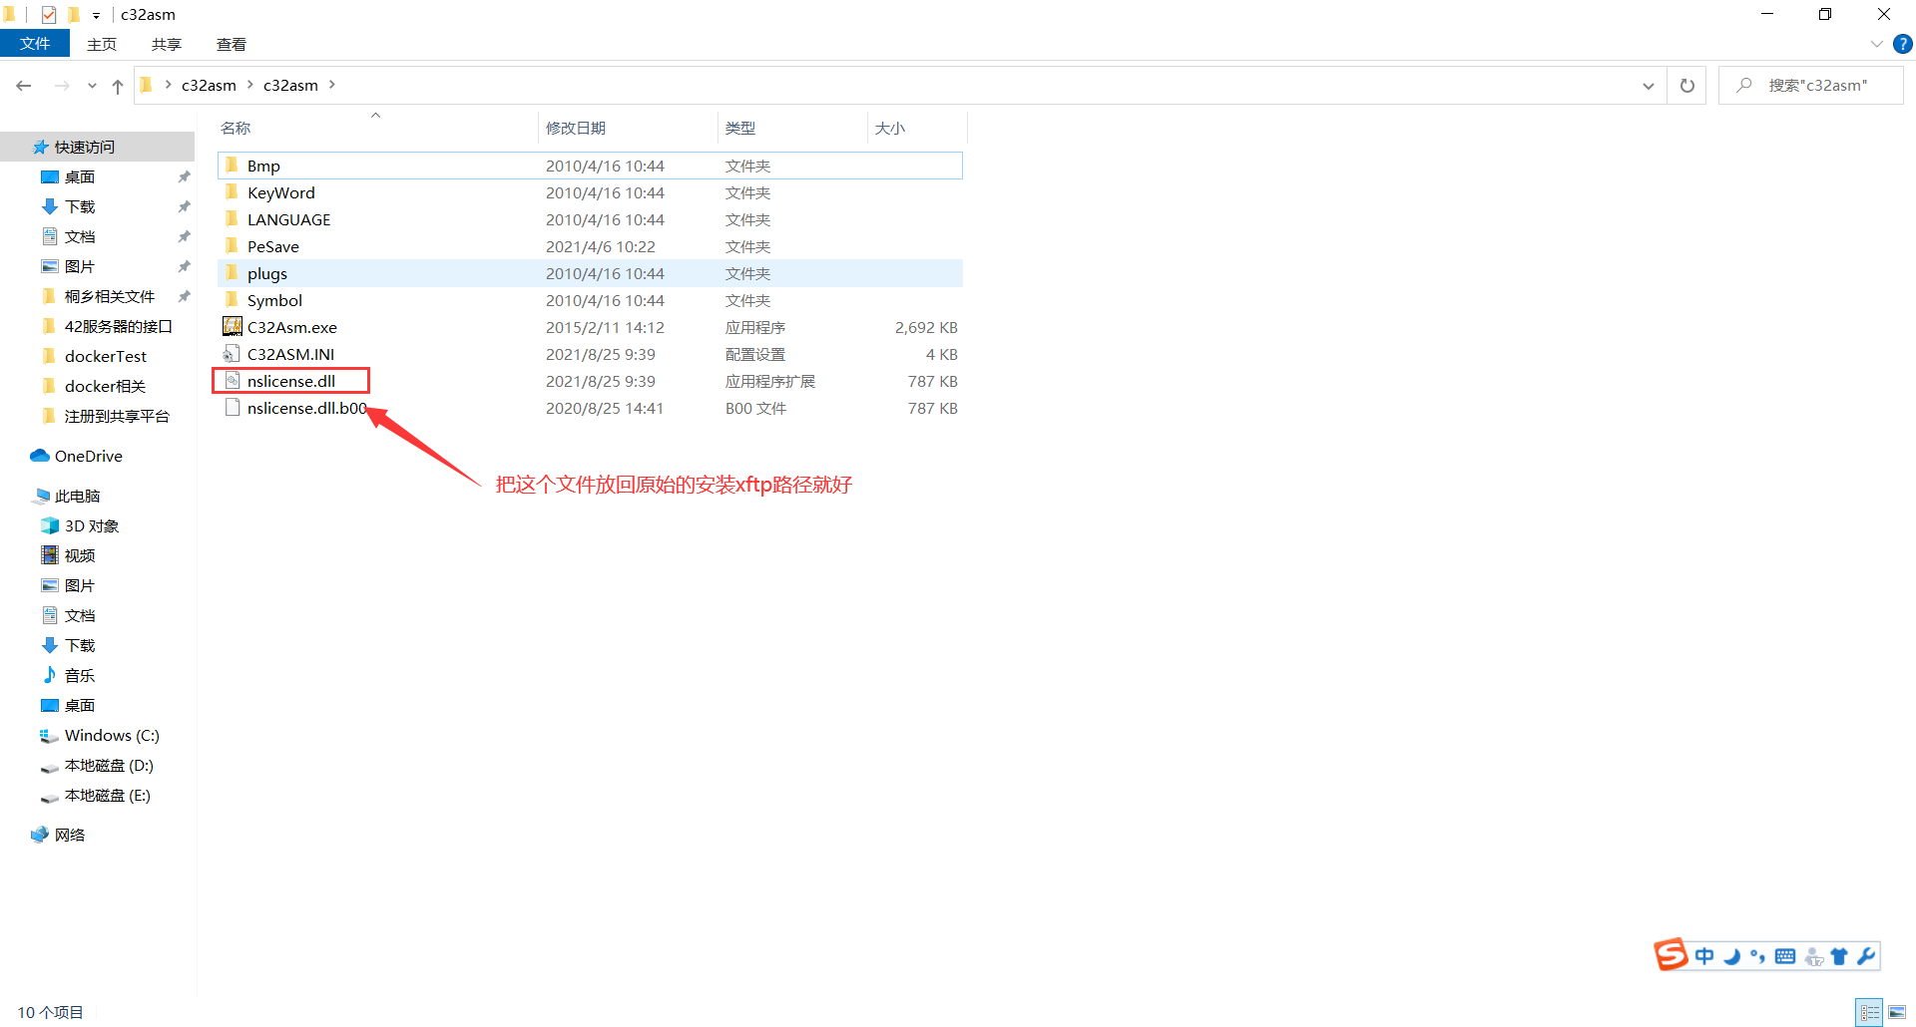Toggle Sogou Chinese/English mode 中
This screenshot has width=1916, height=1027.
(1704, 956)
